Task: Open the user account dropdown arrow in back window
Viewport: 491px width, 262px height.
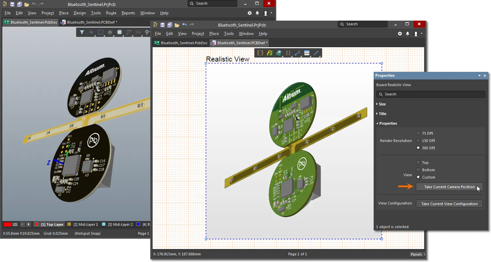Action: tap(271, 13)
